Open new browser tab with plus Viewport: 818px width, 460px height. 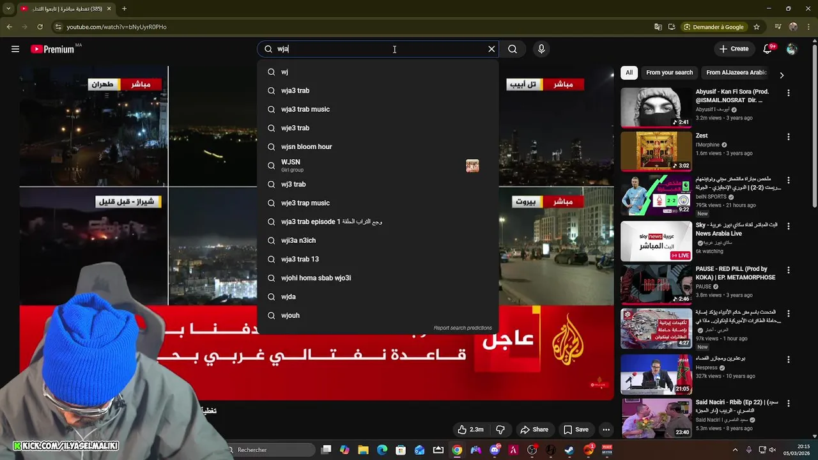[x=124, y=8]
